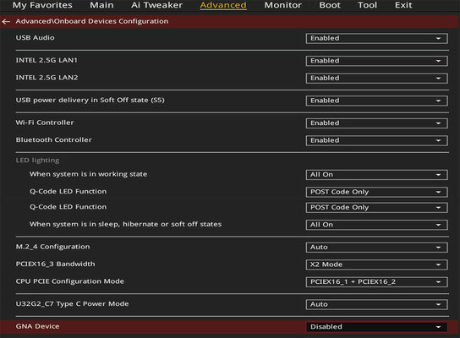Image resolution: width=460 pixels, height=338 pixels.
Task: Select the Exit menu tab
Action: coord(403,5)
